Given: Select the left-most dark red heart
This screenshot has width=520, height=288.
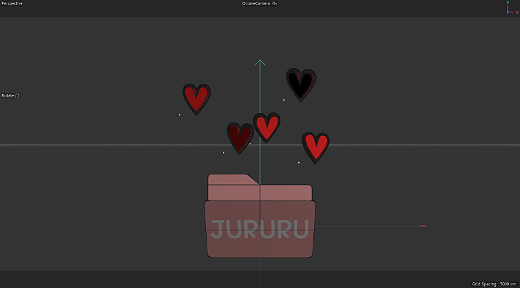Looking at the screenshot, I should (196, 99).
